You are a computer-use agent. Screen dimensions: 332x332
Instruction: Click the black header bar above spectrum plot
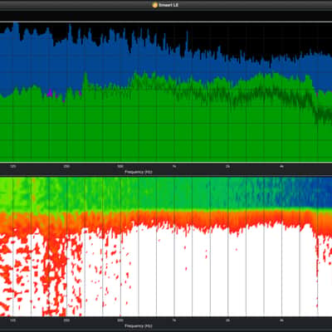click(166, 16)
